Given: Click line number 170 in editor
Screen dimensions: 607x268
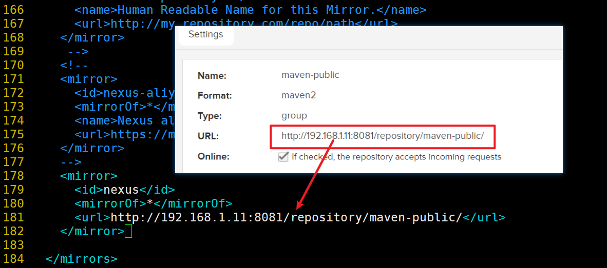Looking at the screenshot, I should (x=13, y=65).
